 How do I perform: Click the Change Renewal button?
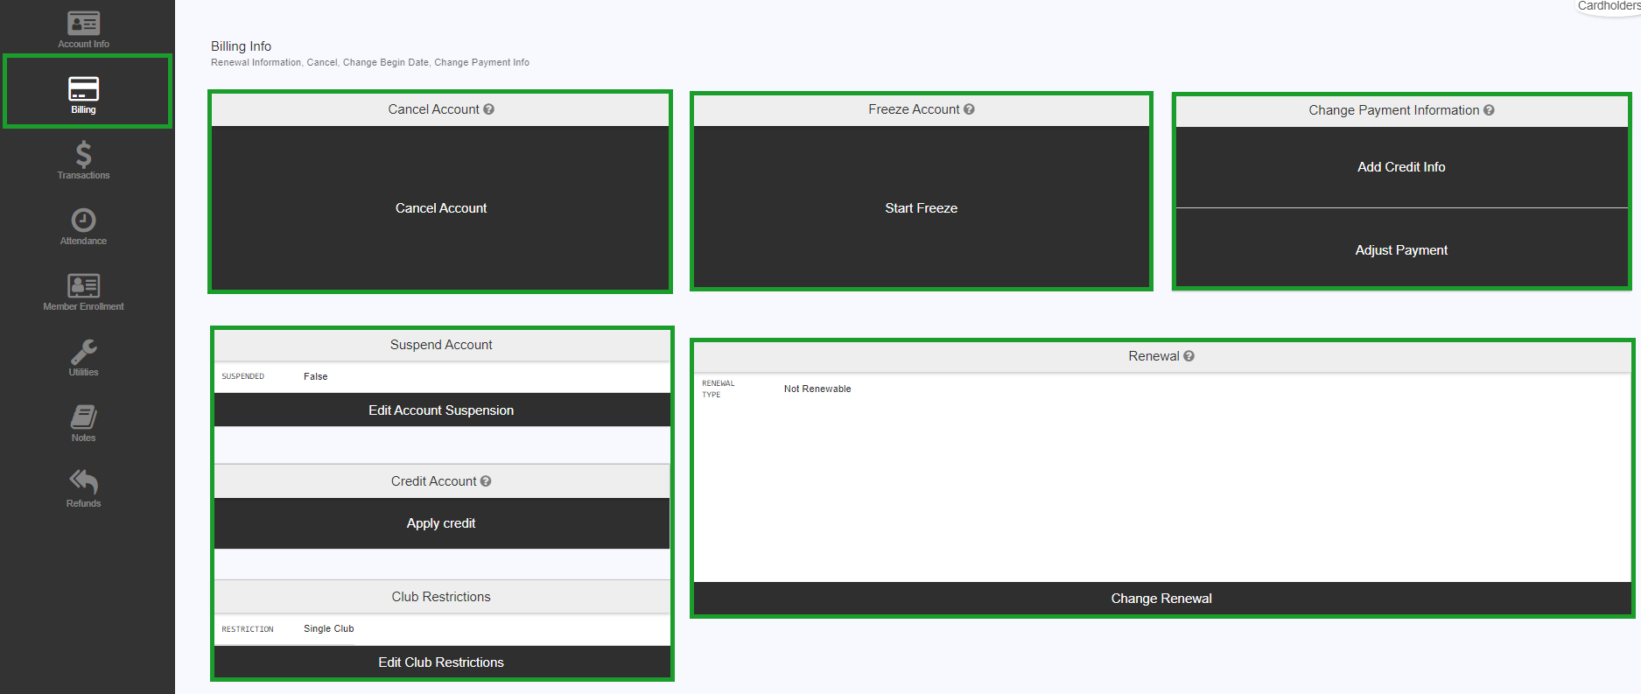coord(1161,599)
